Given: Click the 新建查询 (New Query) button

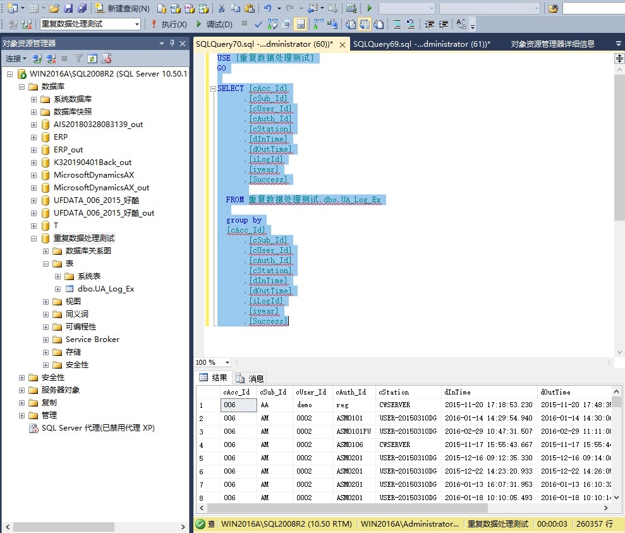Looking at the screenshot, I should 123,9.
